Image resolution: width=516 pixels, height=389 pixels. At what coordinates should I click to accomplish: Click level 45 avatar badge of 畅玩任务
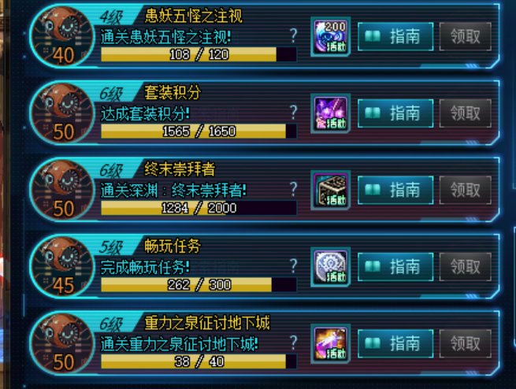click(62, 267)
